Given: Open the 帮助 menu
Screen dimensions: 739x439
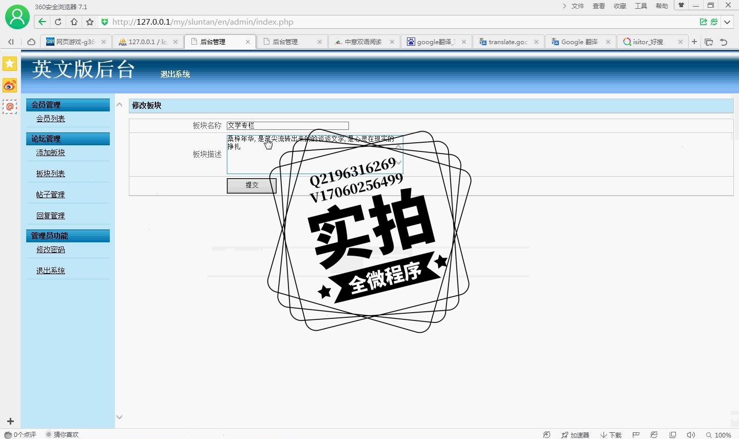Looking at the screenshot, I should point(662,6).
